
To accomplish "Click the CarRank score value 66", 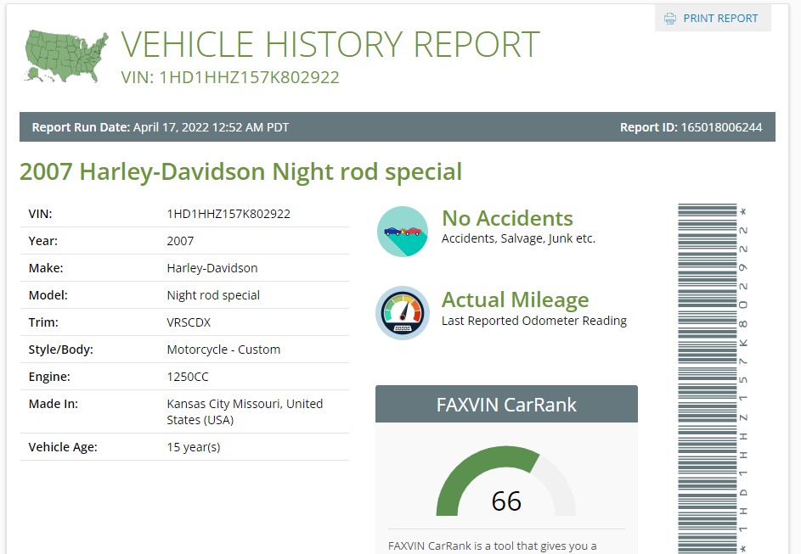I will tap(506, 501).
